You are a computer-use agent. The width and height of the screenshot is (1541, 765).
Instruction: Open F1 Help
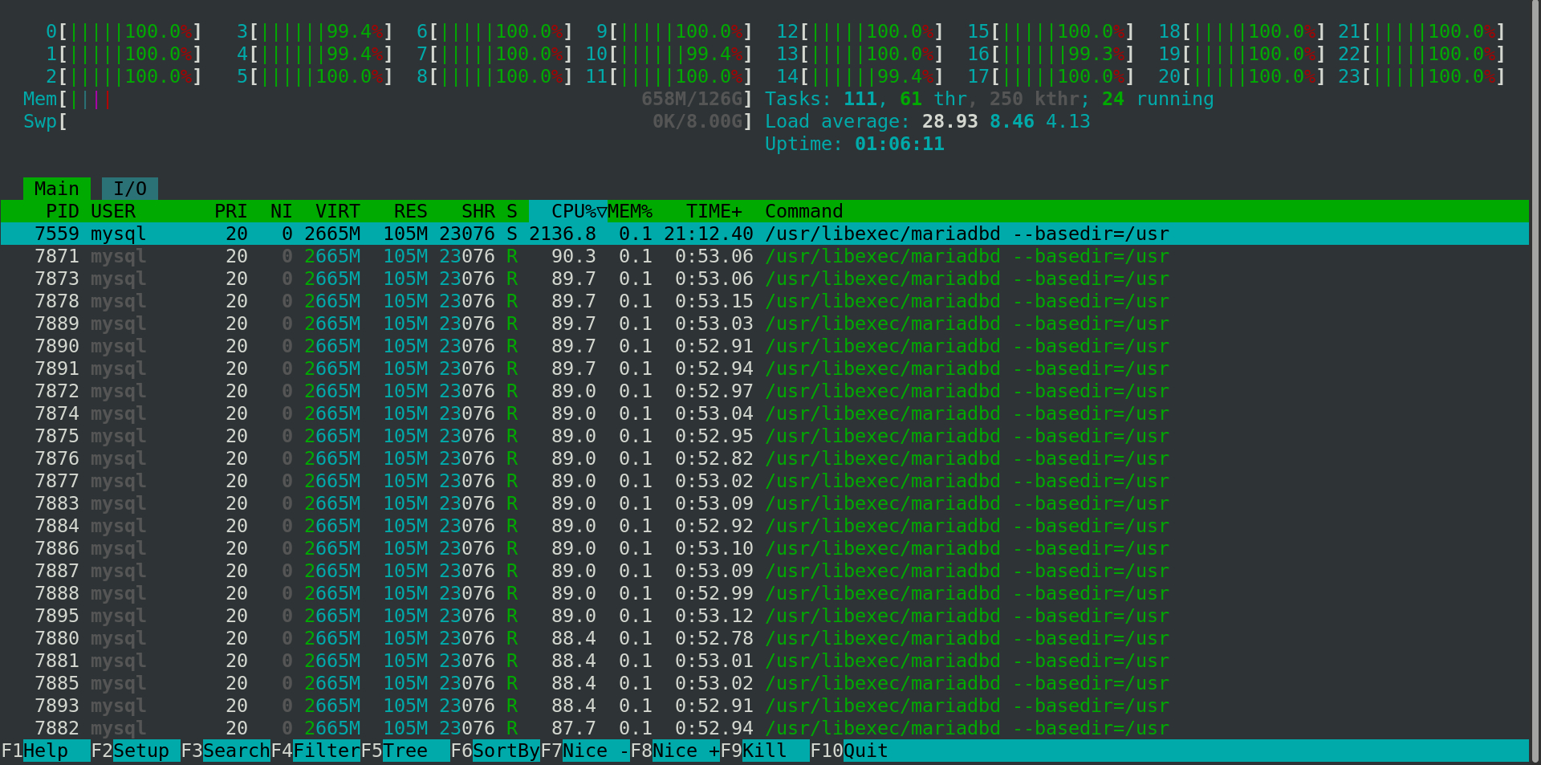pos(46,751)
